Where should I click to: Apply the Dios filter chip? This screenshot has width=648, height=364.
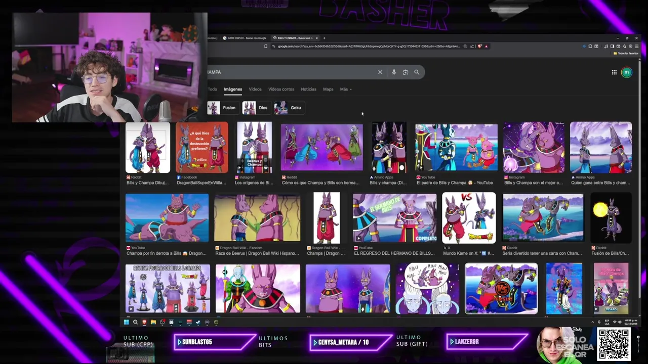(x=256, y=108)
